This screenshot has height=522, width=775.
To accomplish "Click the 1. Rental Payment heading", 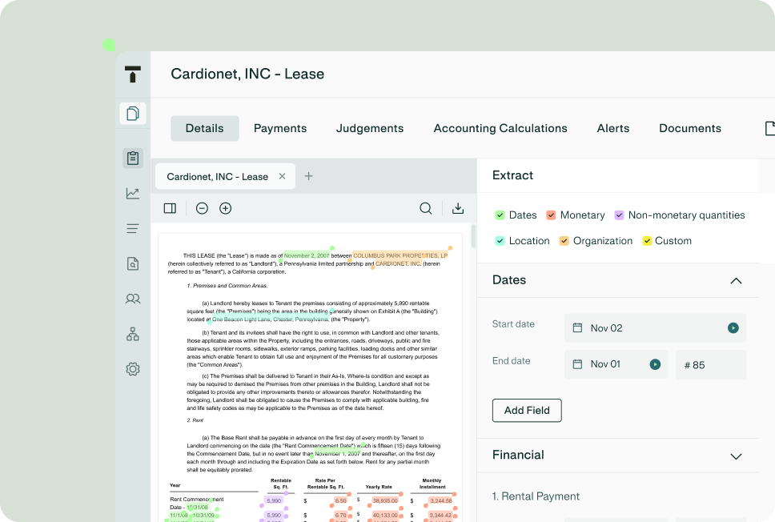I will pyautogui.click(x=536, y=496).
